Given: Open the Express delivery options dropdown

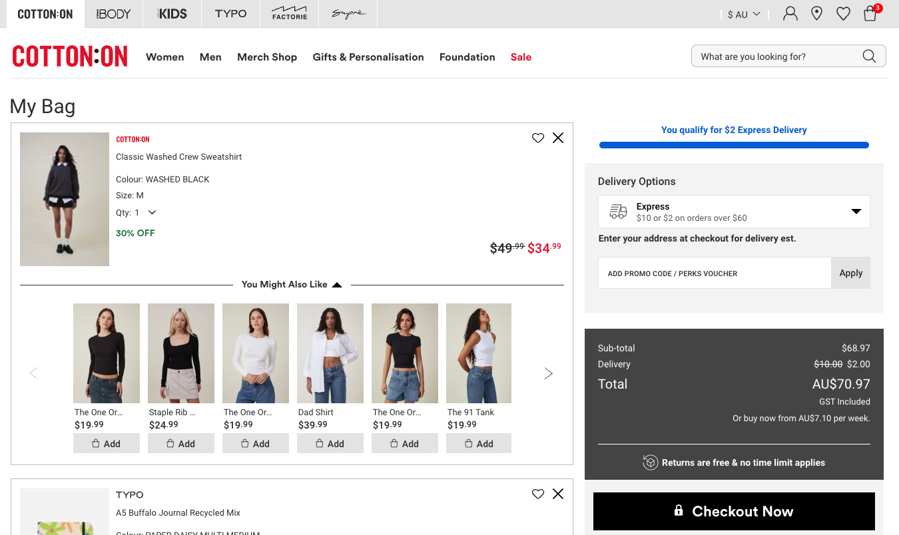Looking at the screenshot, I should [x=734, y=212].
